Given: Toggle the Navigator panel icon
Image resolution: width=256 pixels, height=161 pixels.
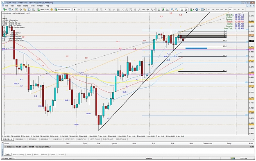Looking at the screenshot, I should (25, 10).
